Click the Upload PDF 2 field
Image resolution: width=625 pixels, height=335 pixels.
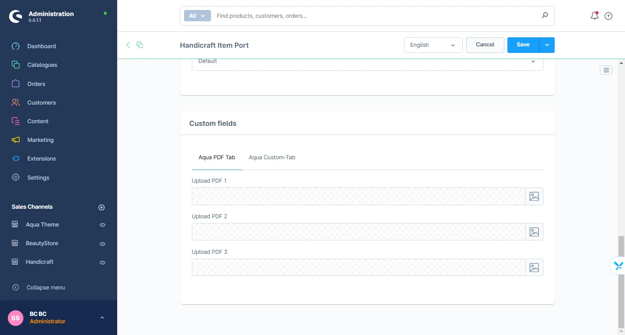[358, 232]
